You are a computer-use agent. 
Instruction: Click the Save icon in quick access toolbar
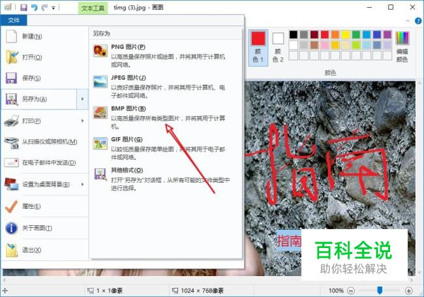pos(23,8)
